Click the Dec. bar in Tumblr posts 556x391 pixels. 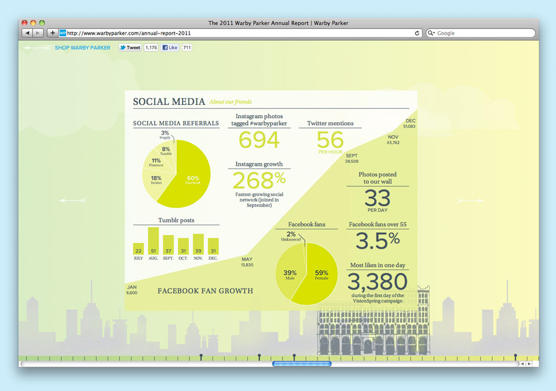pyautogui.click(x=213, y=246)
